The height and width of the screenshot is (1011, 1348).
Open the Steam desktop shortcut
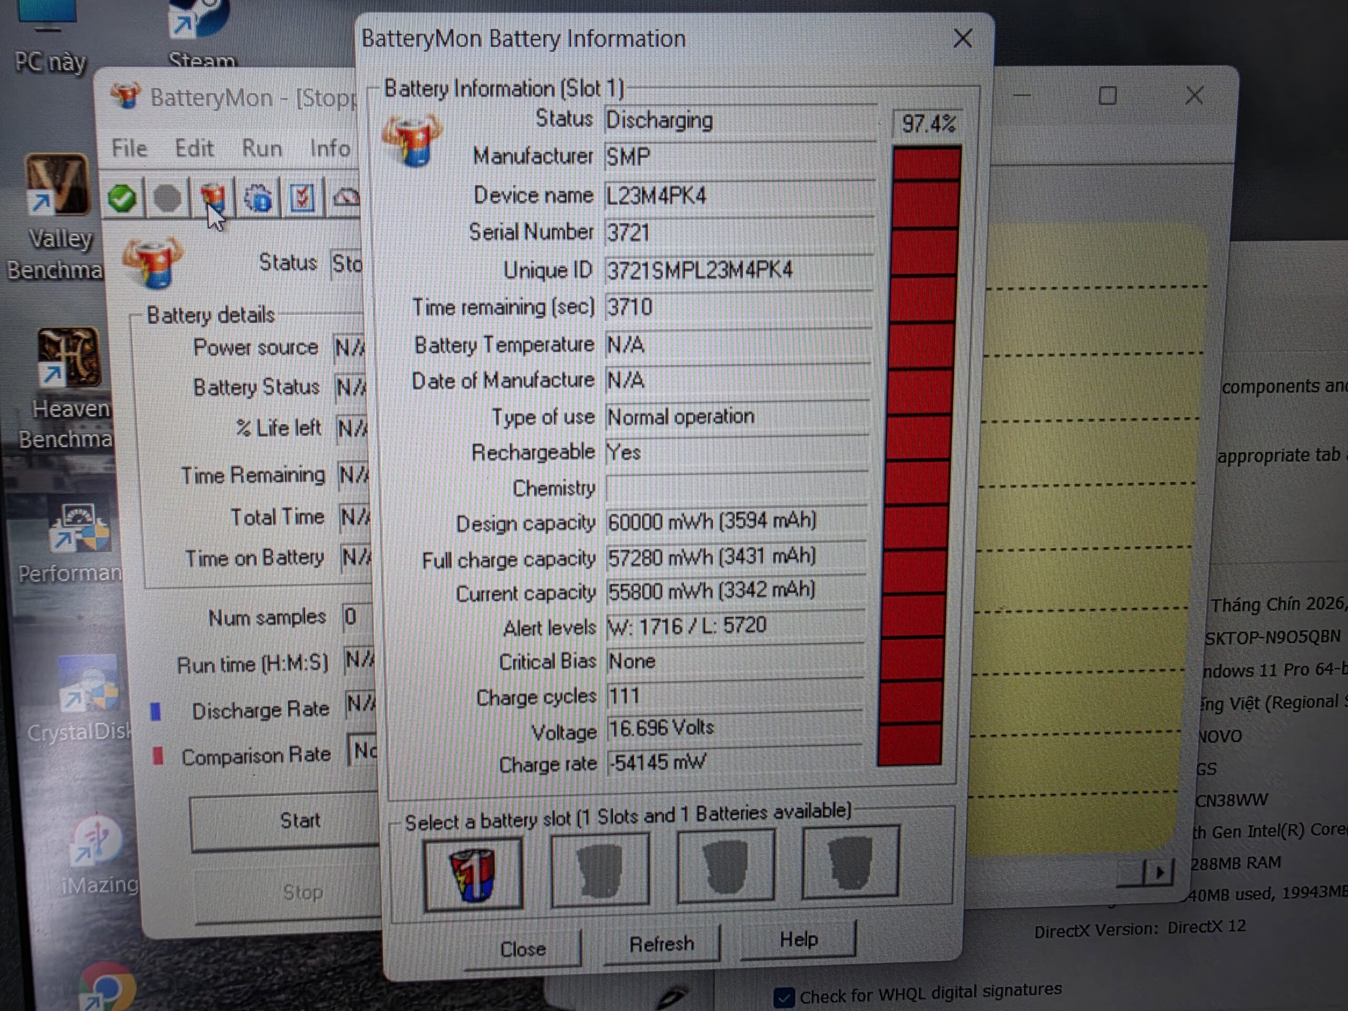point(201,34)
